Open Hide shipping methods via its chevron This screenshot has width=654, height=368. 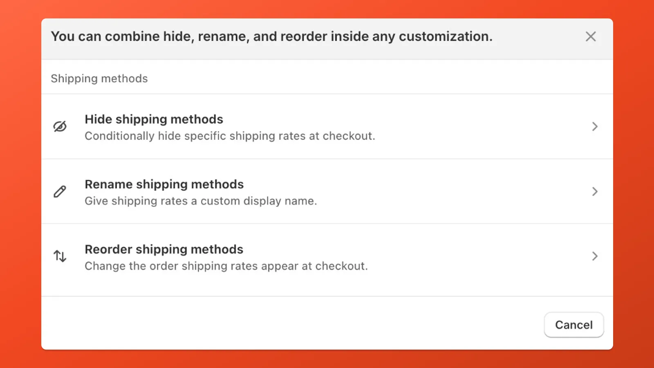coord(595,126)
